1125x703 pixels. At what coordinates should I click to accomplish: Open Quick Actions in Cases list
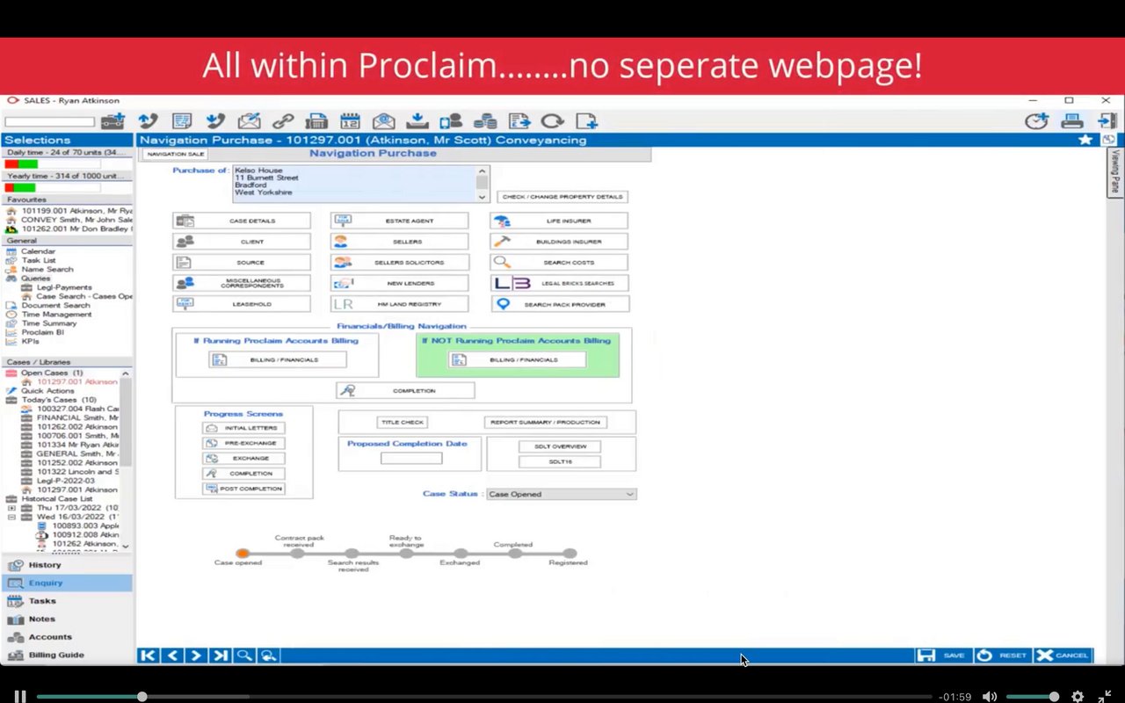point(47,391)
